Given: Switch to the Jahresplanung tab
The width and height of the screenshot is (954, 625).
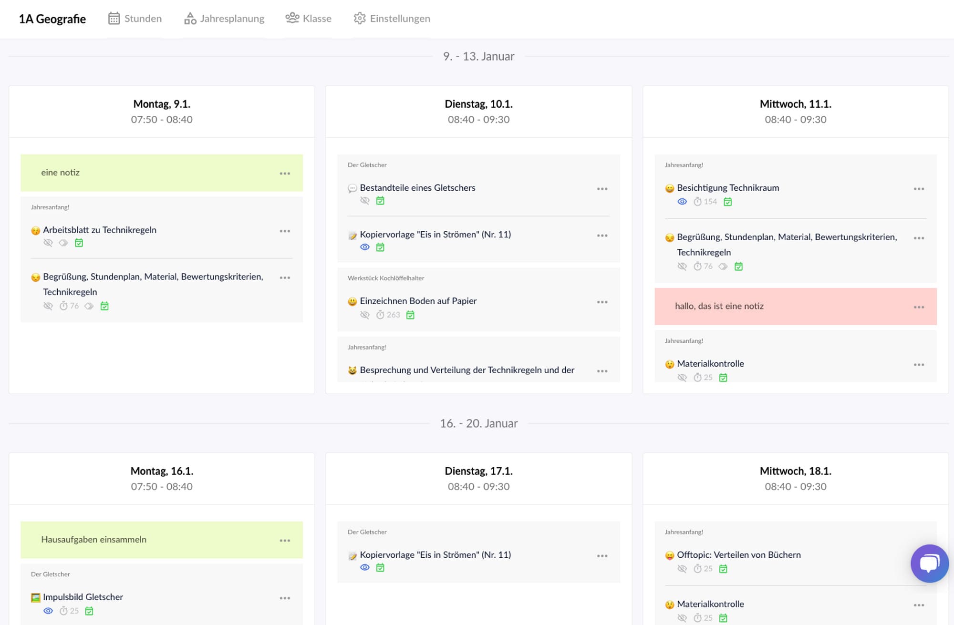Looking at the screenshot, I should pyautogui.click(x=224, y=19).
